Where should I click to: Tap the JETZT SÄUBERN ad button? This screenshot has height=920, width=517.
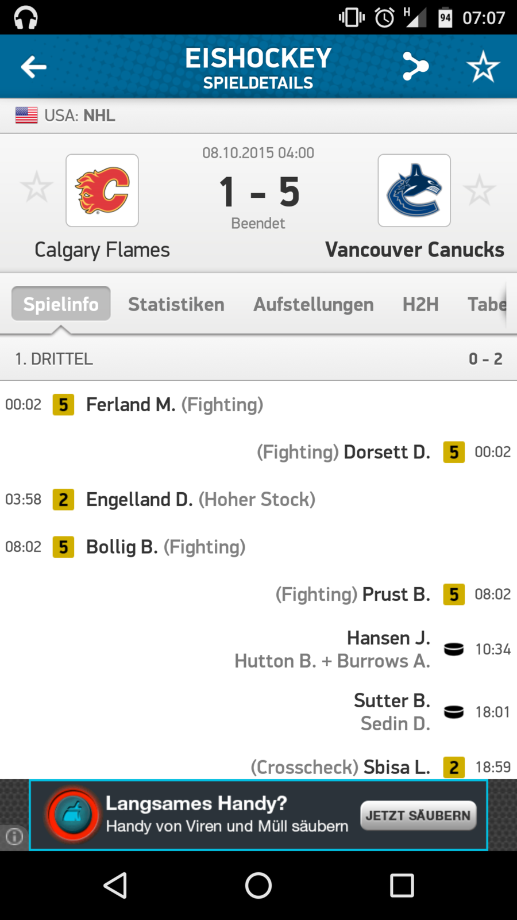[x=418, y=815]
